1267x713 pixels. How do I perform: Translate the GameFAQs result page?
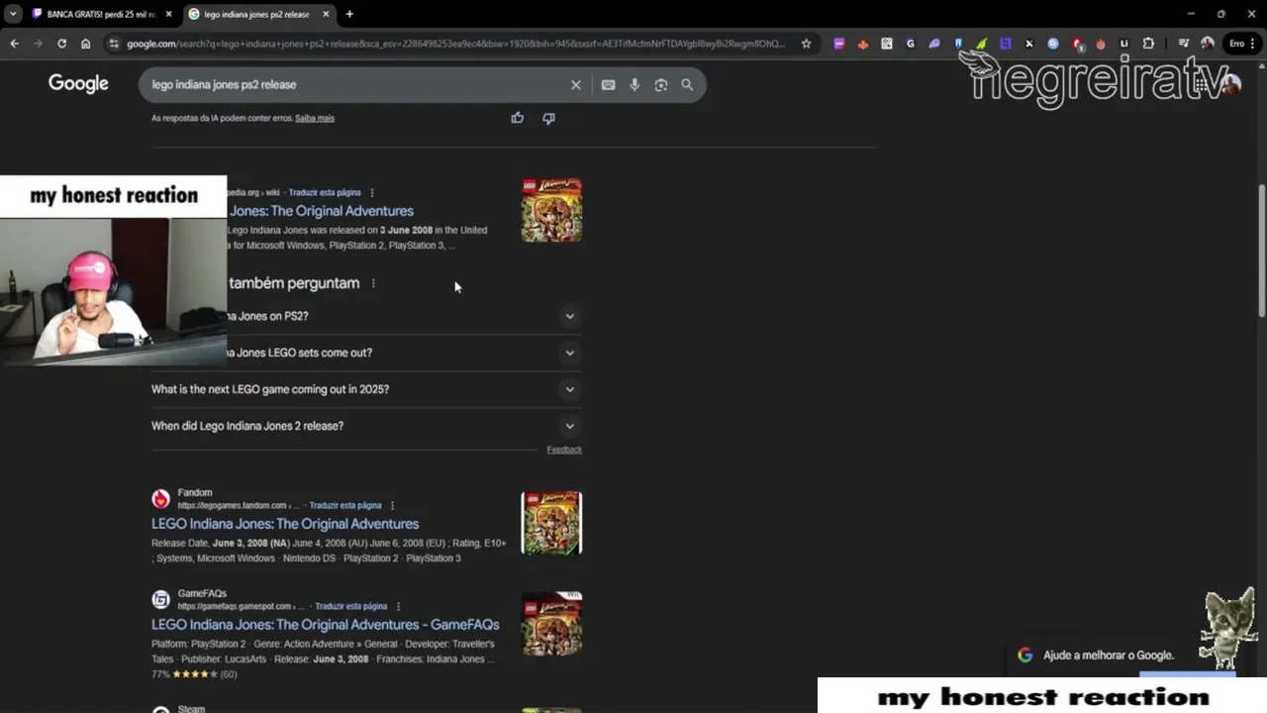(x=351, y=606)
